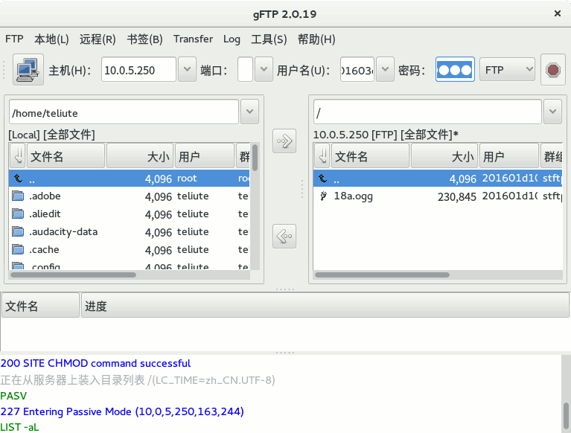571x433 pixels.
Task: Click the red stop transfer icon
Action: 553,69
